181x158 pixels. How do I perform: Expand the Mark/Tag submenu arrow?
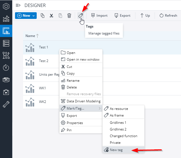100,108
